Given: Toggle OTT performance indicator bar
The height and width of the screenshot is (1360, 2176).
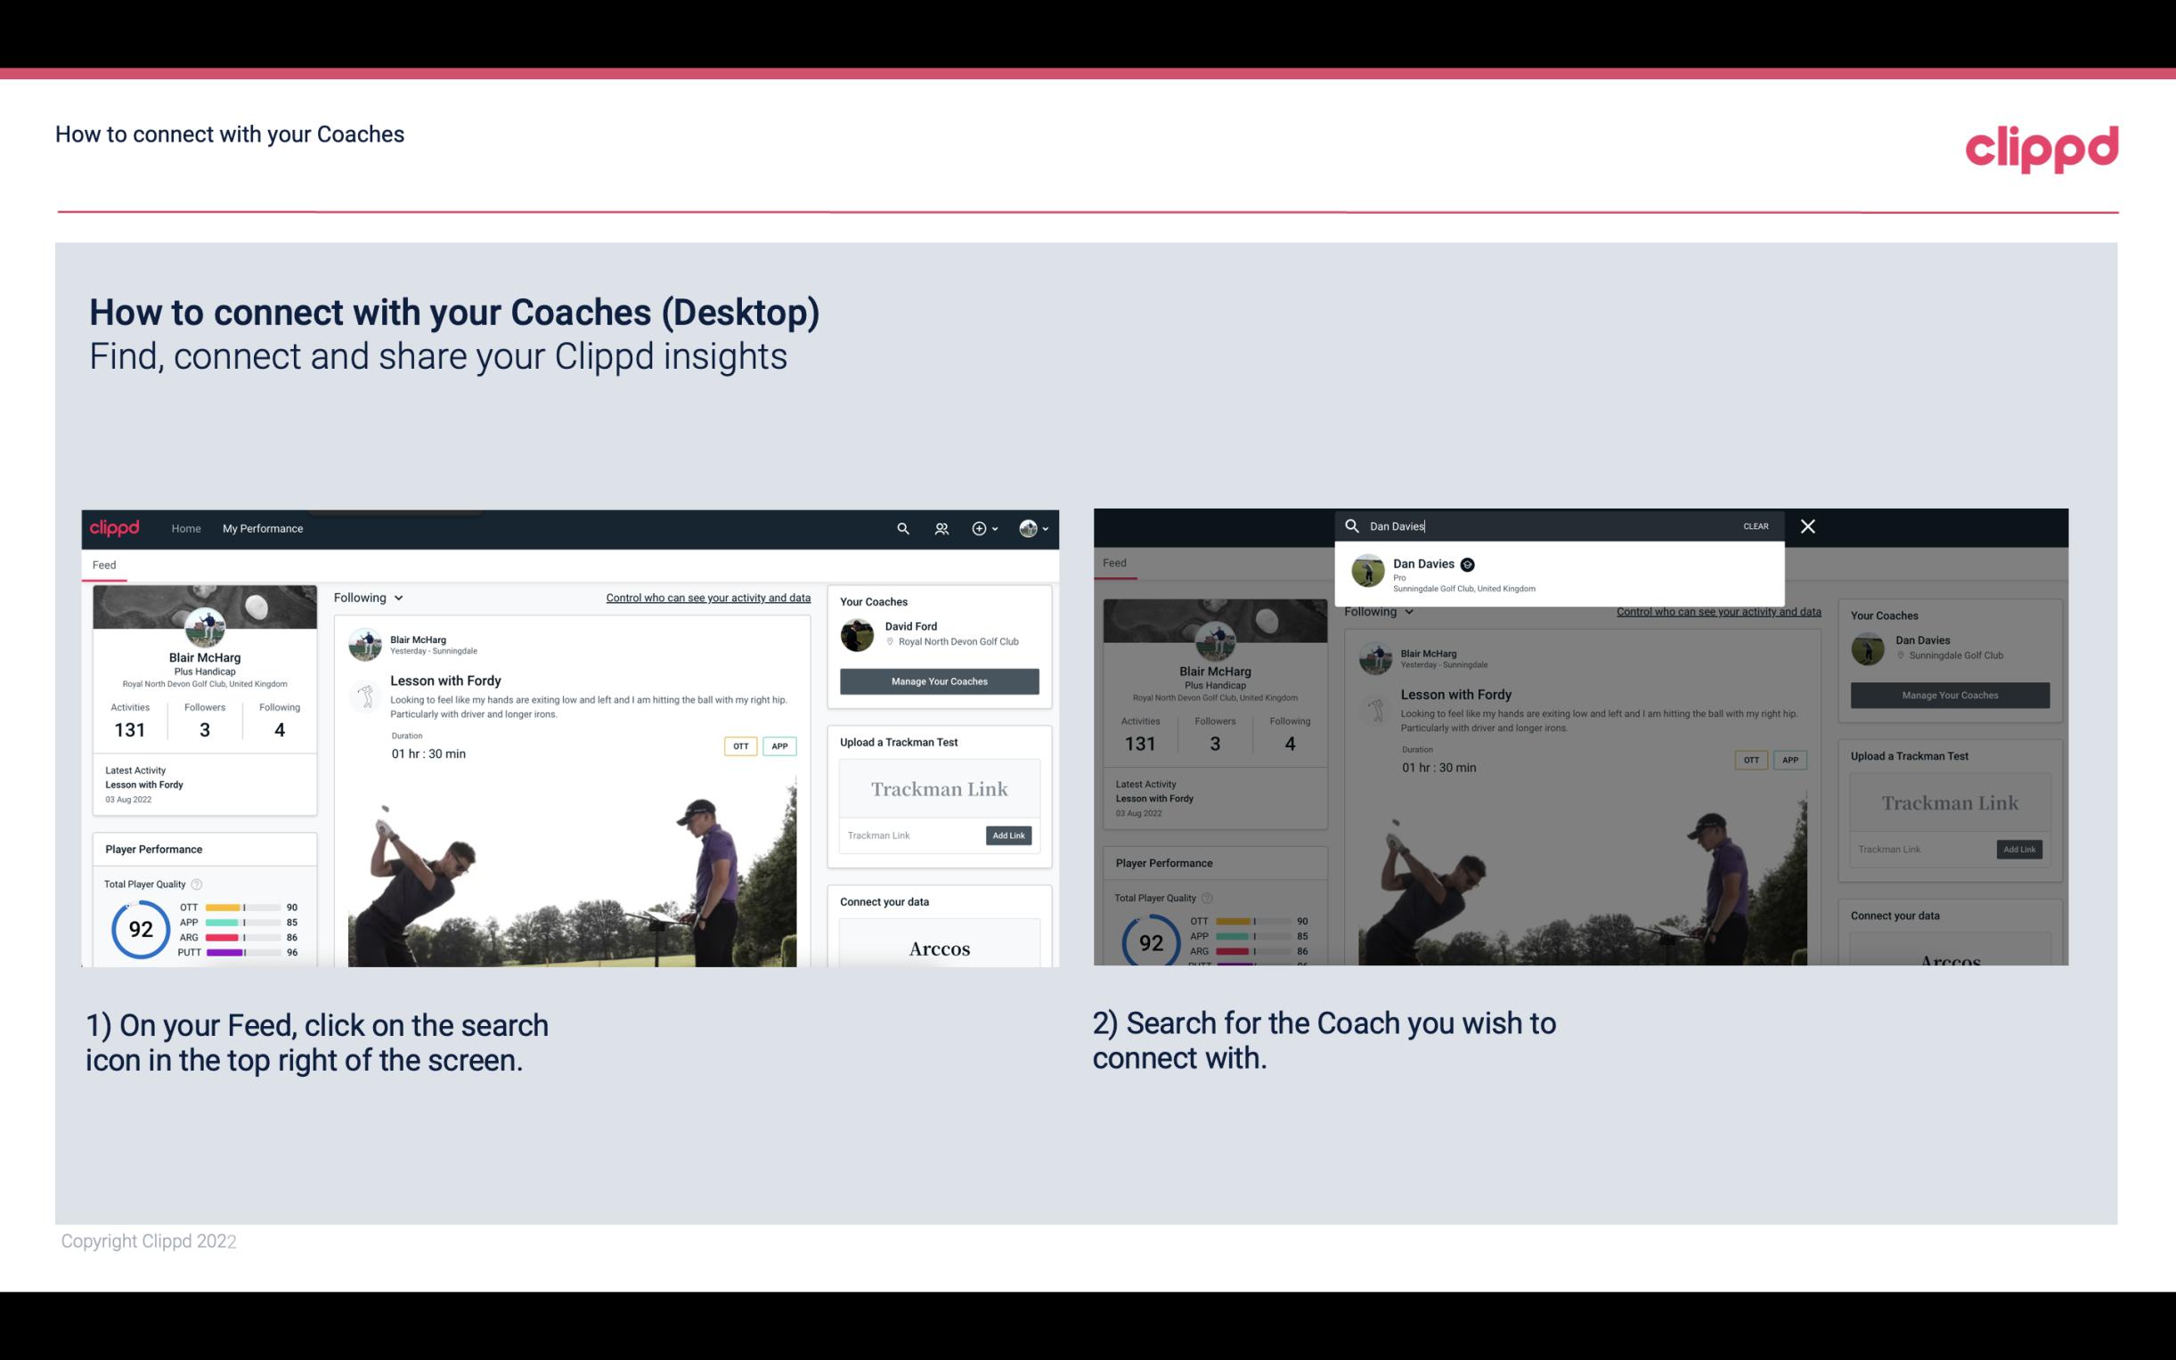Looking at the screenshot, I should click(x=243, y=908).
